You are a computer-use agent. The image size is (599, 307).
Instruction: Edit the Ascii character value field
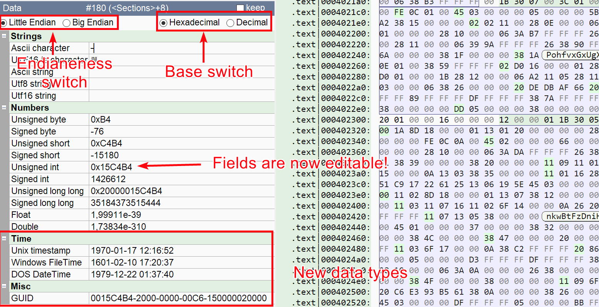(x=181, y=48)
